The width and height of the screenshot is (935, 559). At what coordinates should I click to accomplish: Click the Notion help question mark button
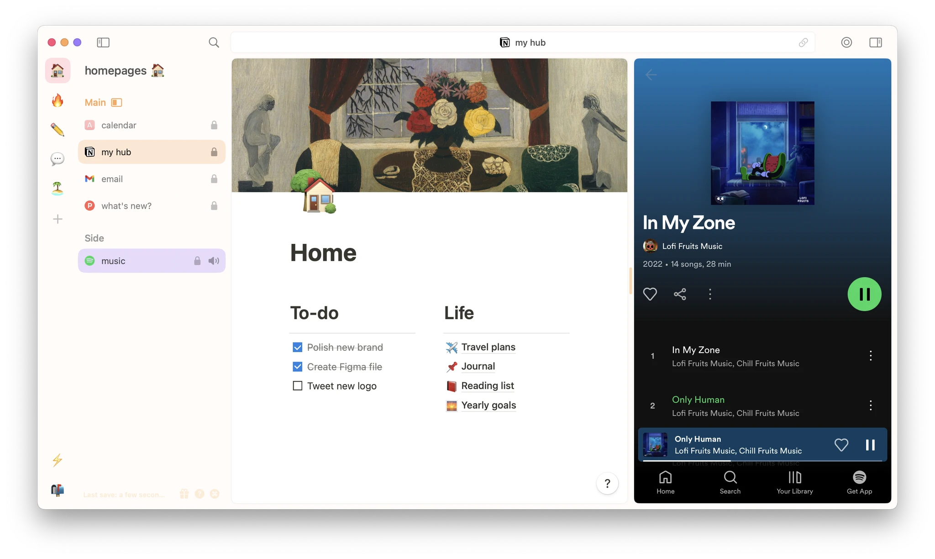pos(607,484)
